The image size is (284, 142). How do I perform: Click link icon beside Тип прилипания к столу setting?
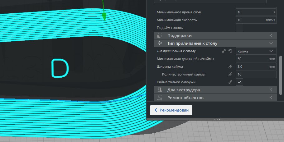224,51
